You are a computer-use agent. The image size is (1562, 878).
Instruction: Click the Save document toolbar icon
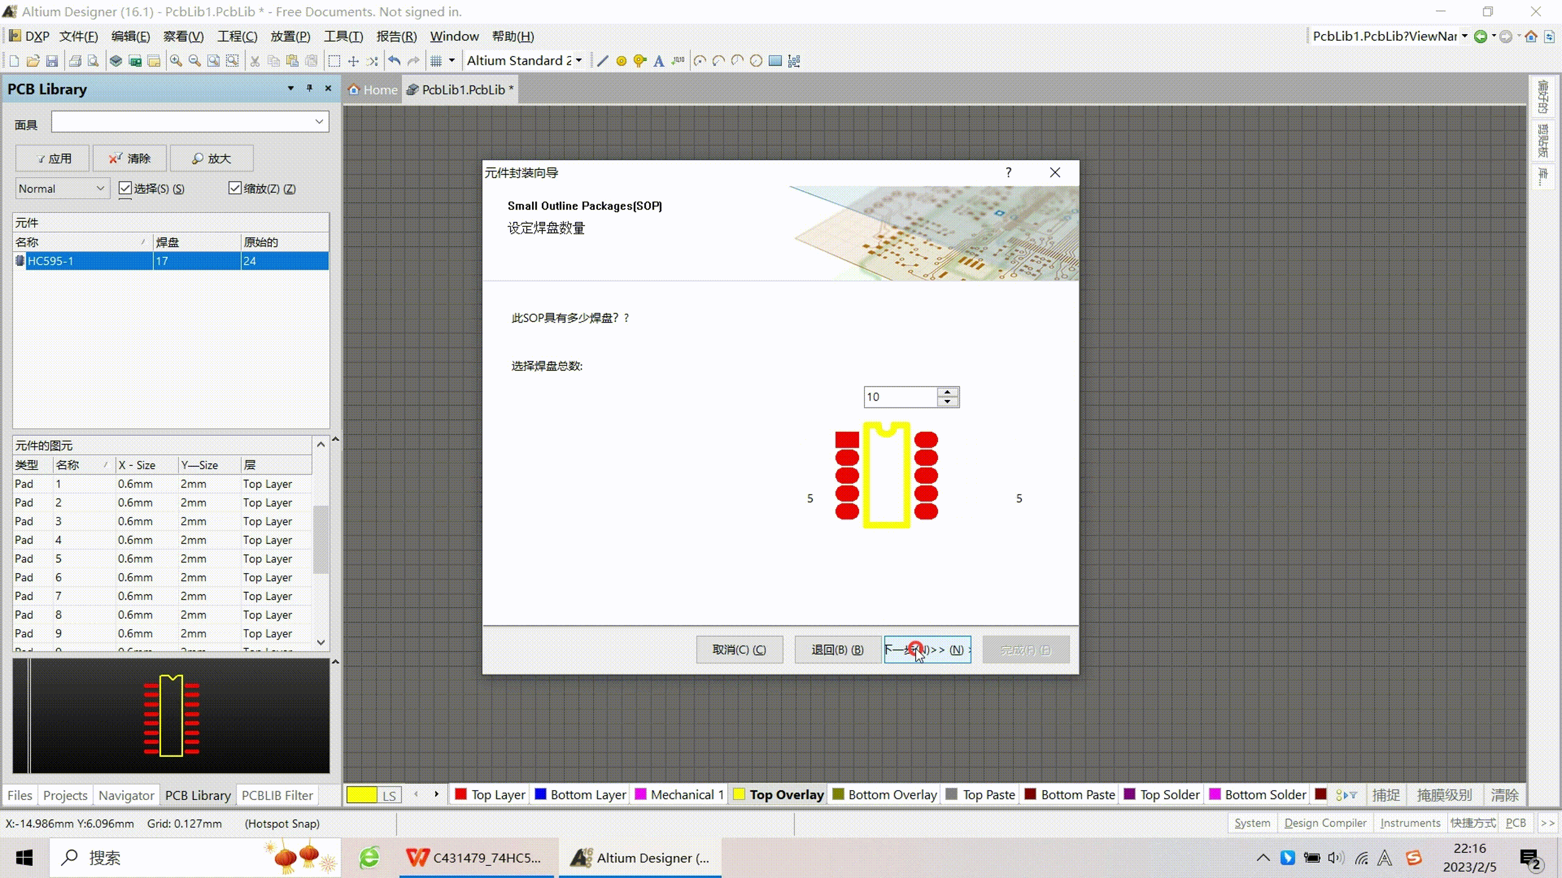click(x=52, y=61)
